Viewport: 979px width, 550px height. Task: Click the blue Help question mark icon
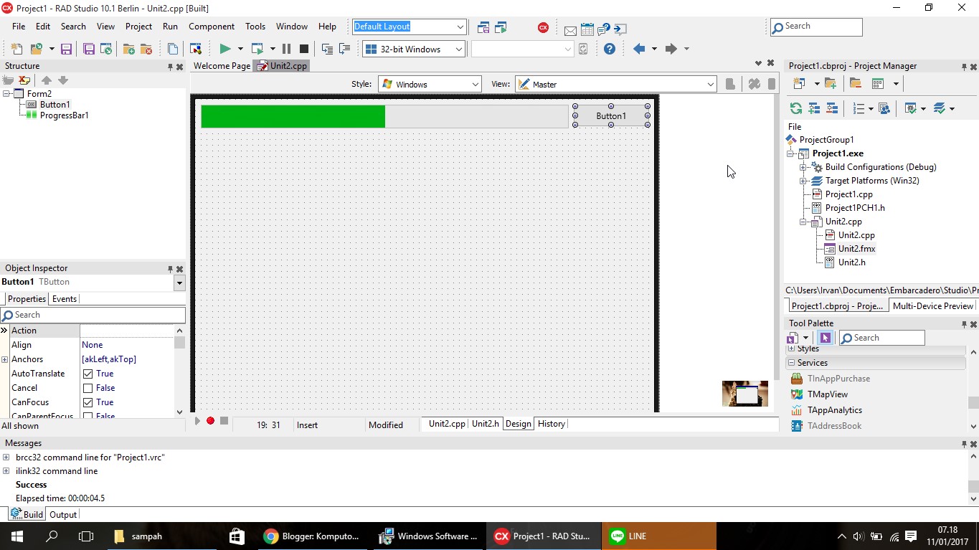[610, 49]
